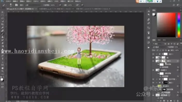
Task: Open the 文件 (File) menu
Action: pos(8,1)
